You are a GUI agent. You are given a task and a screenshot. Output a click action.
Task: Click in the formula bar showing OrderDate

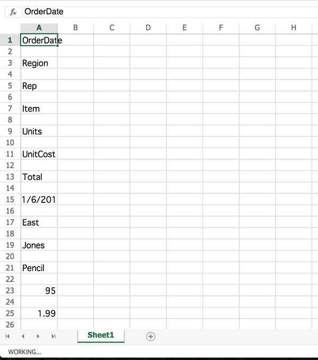[170, 12]
